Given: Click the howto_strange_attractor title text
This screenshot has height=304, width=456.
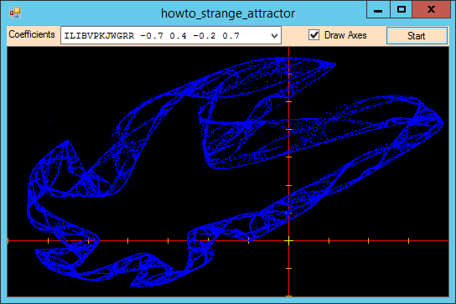Looking at the screenshot, I should click(228, 13).
